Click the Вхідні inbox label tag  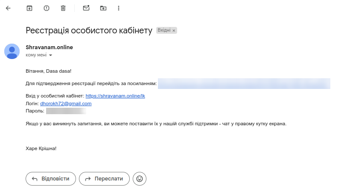pyautogui.click(x=164, y=30)
